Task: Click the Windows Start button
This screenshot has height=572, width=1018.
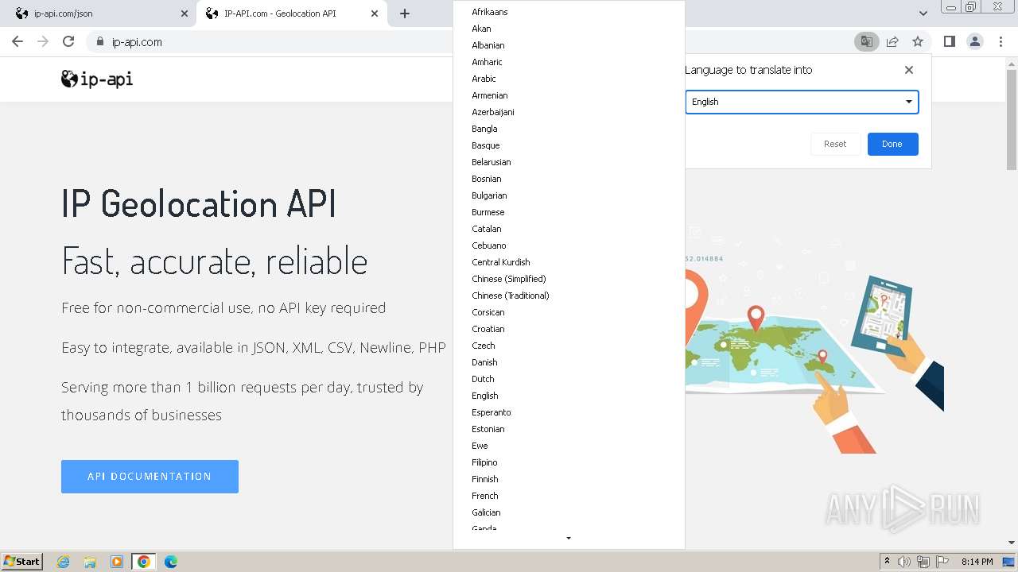Action: pos(22,562)
